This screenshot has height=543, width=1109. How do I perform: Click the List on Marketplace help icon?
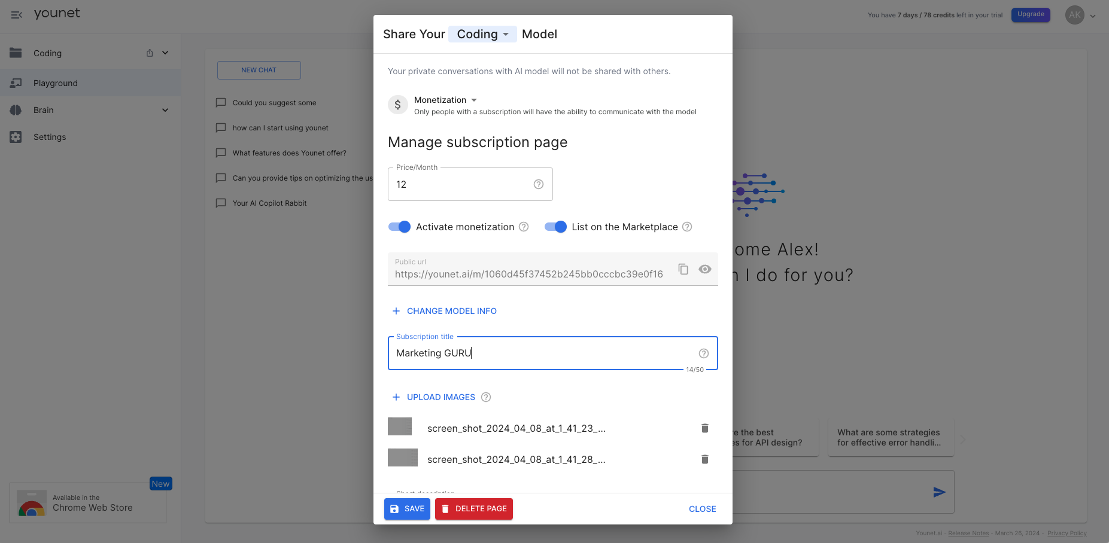[x=687, y=227]
